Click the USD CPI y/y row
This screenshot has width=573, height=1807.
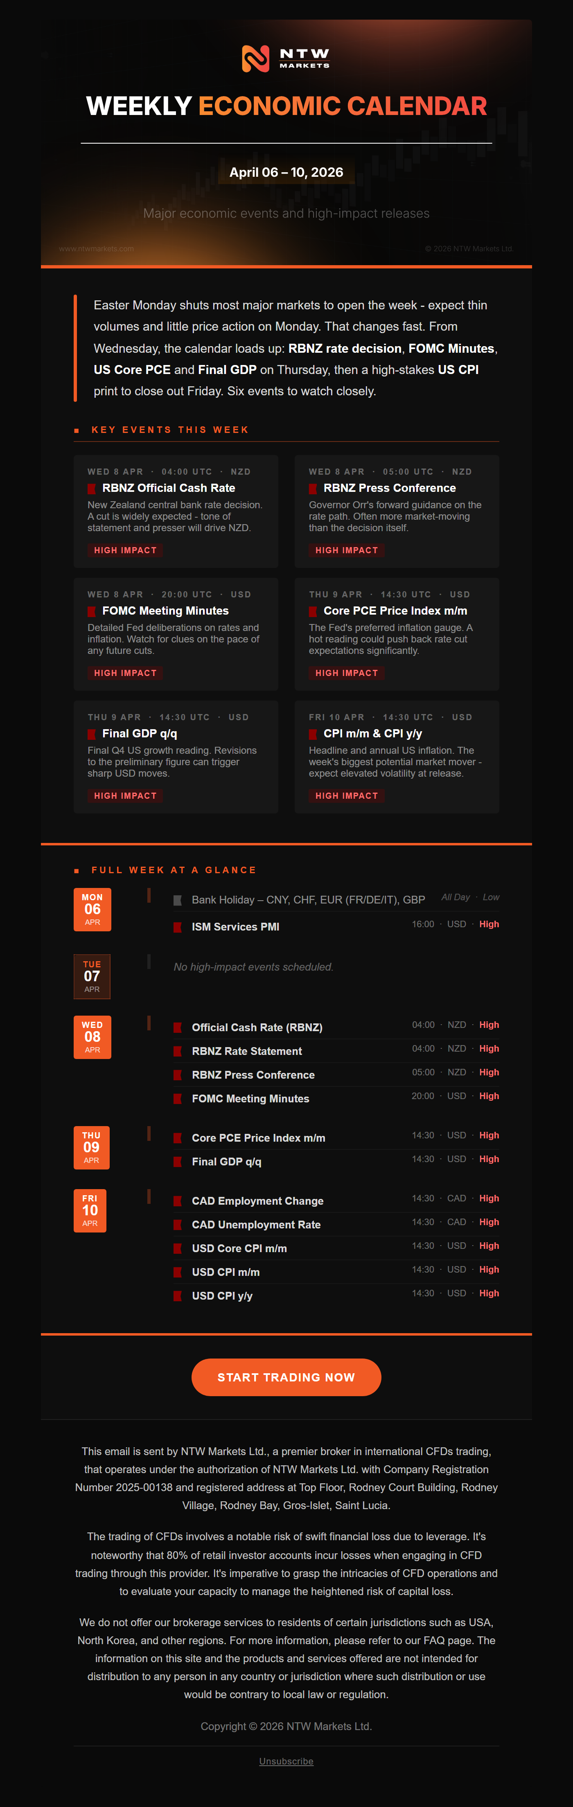coord(337,1296)
